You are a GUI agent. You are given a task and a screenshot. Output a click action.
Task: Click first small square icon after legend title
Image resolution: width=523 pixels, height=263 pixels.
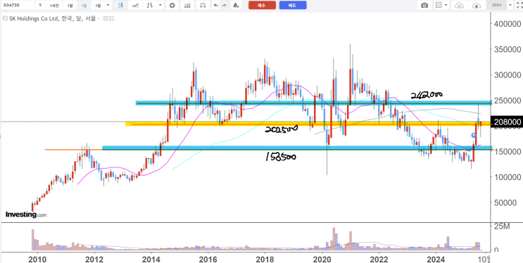(x=106, y=19)
